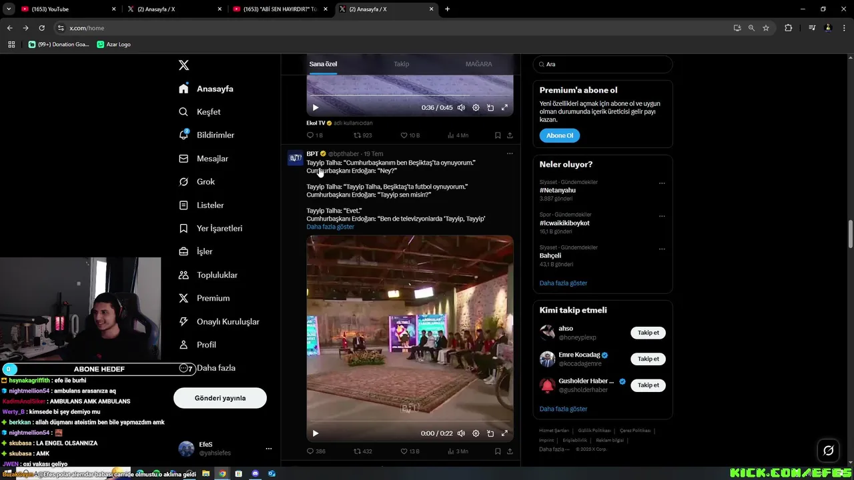
Task: Open the Chrome extensions puzzle icon
Action: coord(788,28)
